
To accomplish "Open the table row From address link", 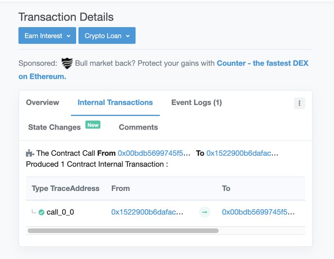I will click(147, 212).
